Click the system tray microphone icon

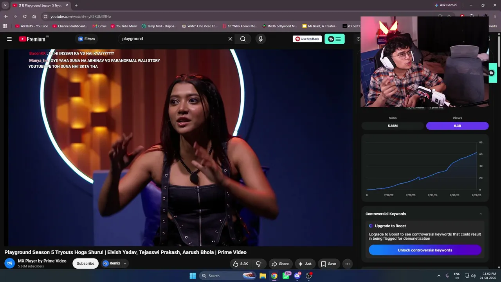click(447, 276)
